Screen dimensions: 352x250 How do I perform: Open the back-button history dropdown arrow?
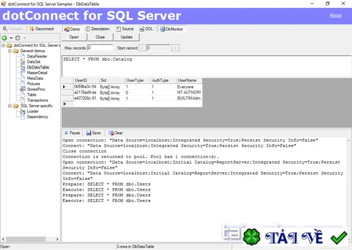coord(11,38)
